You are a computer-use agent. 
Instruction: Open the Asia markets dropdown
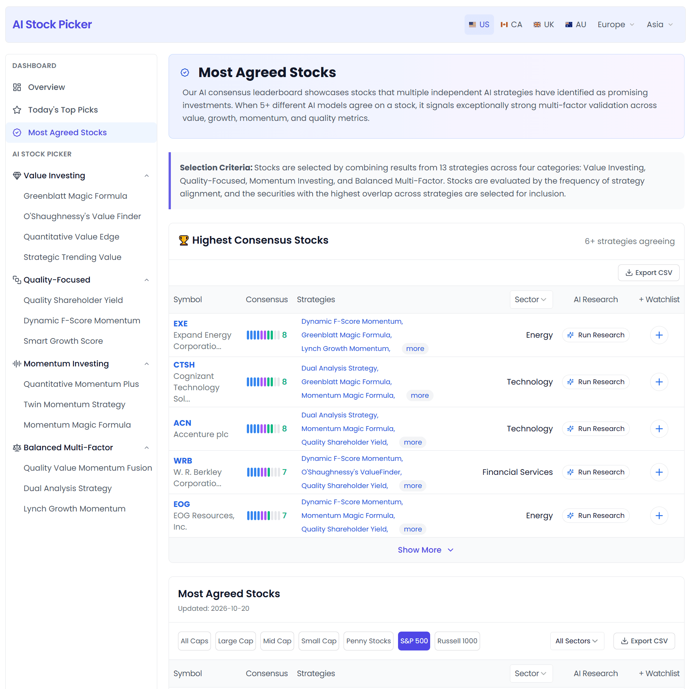click(660, 25)
